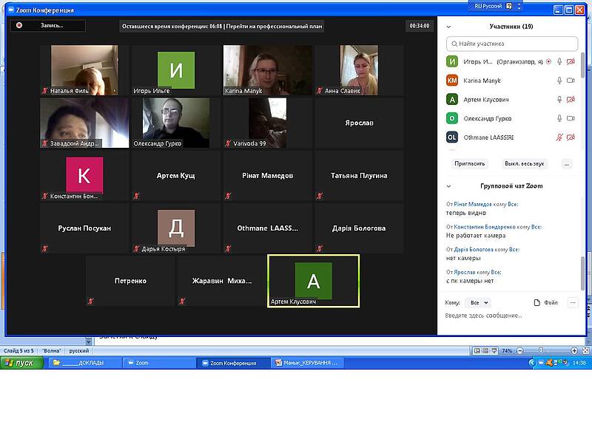Click the И avatar of Игорь in participants
Screen dimensions: 592x439
452,61
